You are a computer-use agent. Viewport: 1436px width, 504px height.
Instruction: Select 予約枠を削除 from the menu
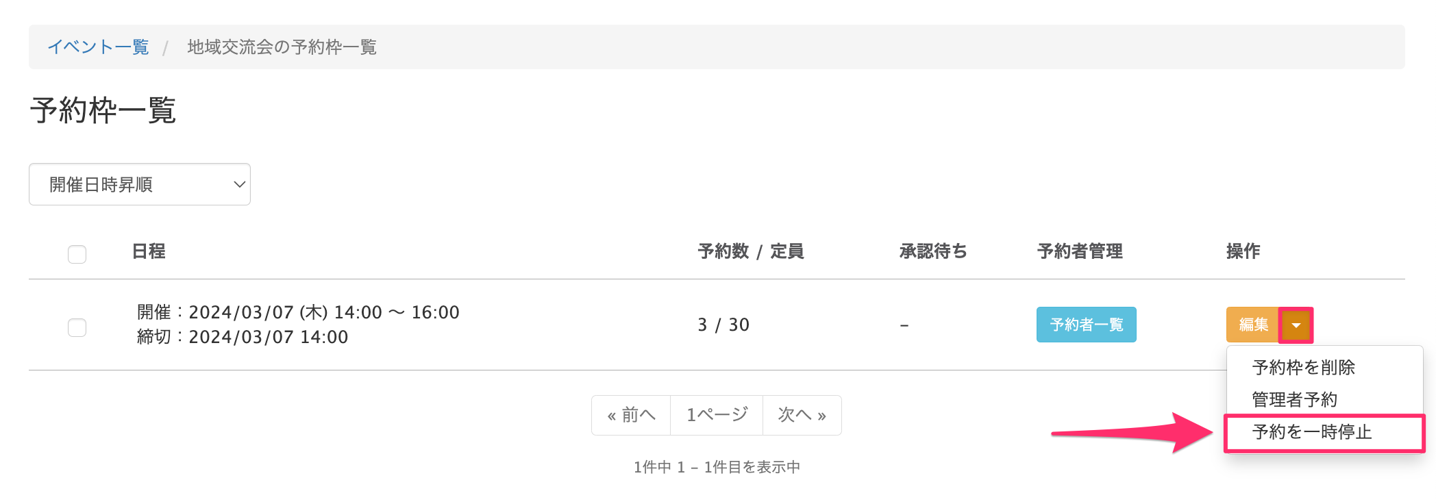point(1303,368)
